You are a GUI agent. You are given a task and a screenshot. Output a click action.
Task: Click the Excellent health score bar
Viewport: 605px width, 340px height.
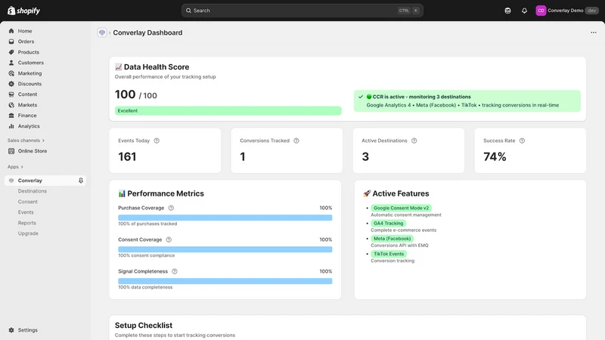pyautogui.click(x=228, y=110)
